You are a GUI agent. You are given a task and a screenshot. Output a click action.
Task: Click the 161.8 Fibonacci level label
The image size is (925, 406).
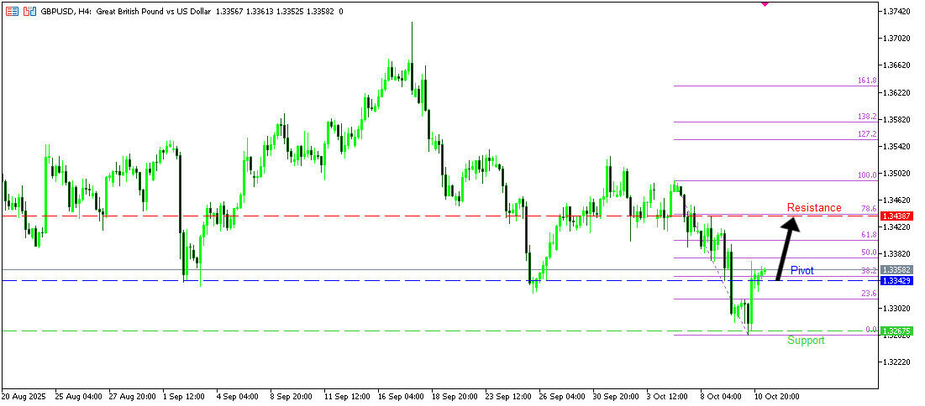[867, 81]
